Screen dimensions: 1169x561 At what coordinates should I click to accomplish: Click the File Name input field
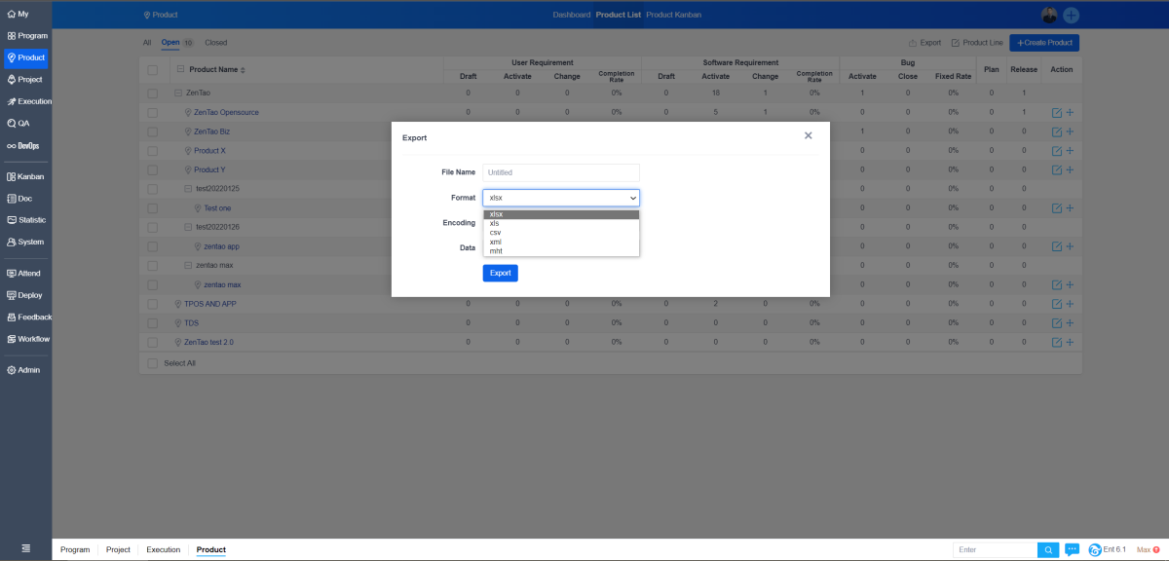tap(561, 172)
